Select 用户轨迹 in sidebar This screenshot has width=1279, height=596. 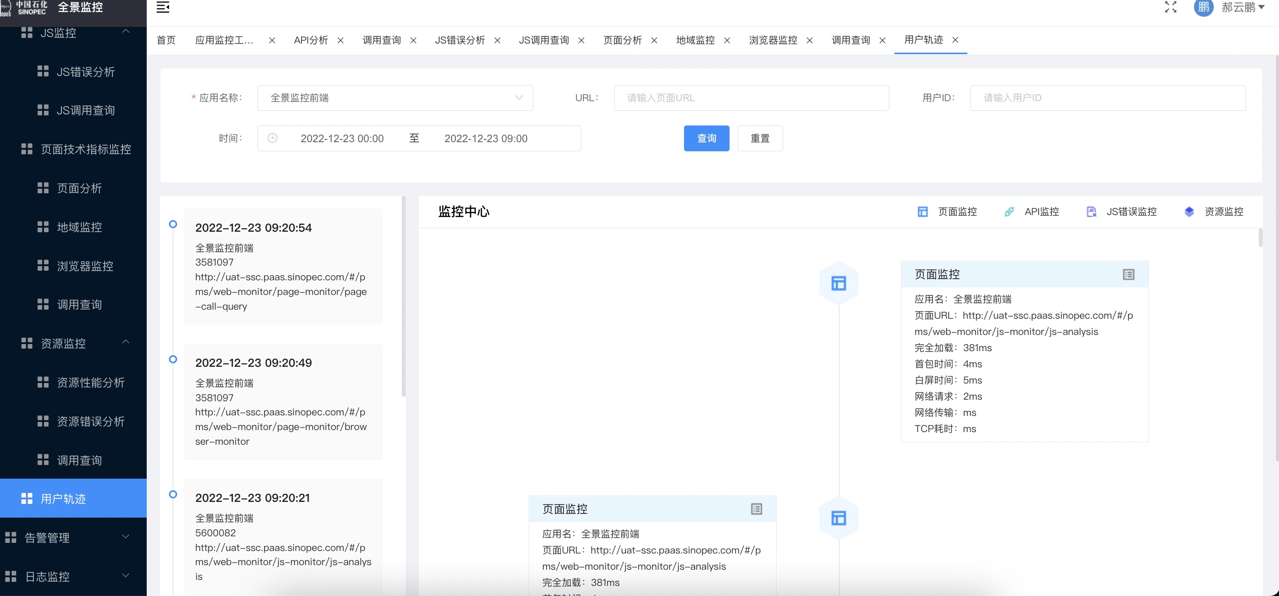73,499
